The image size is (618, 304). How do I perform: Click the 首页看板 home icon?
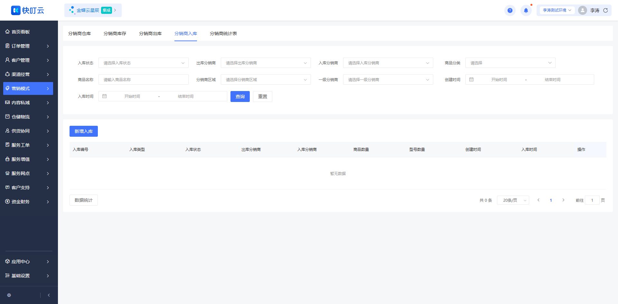[x=7, y=32]
